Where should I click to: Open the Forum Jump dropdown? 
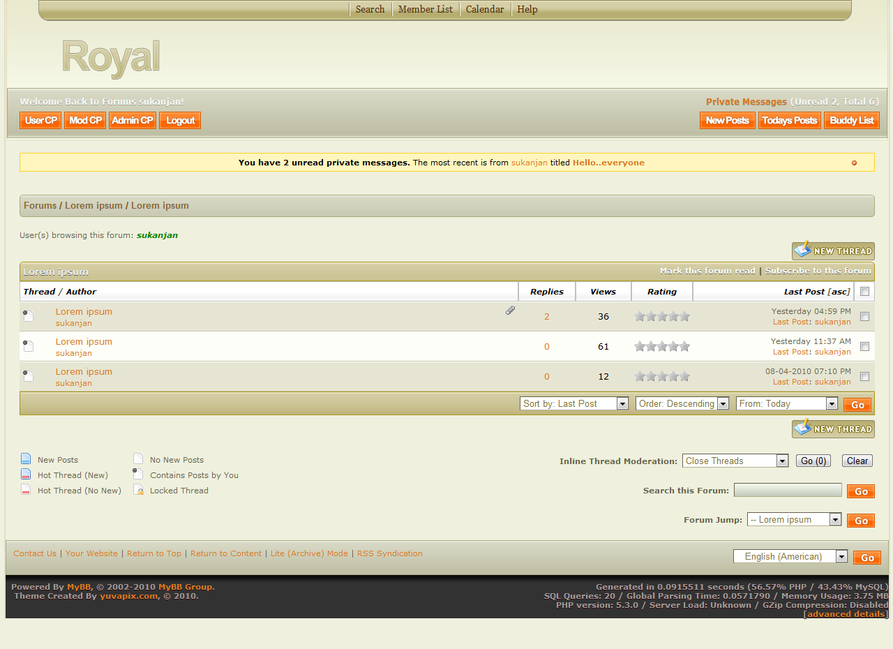click(x=794, y=519)
